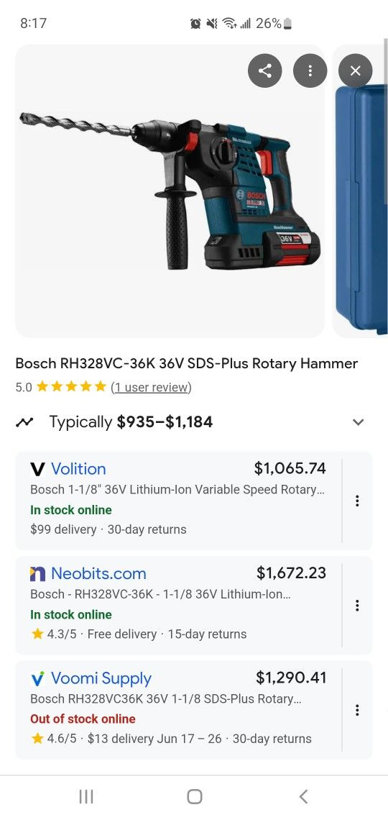This screenshot has width=388, height=820.
Task: Tap the five-star rating row
Action: click(71, 387)
